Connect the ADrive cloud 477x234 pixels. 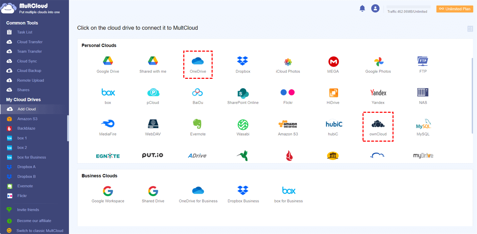[198, 156]
